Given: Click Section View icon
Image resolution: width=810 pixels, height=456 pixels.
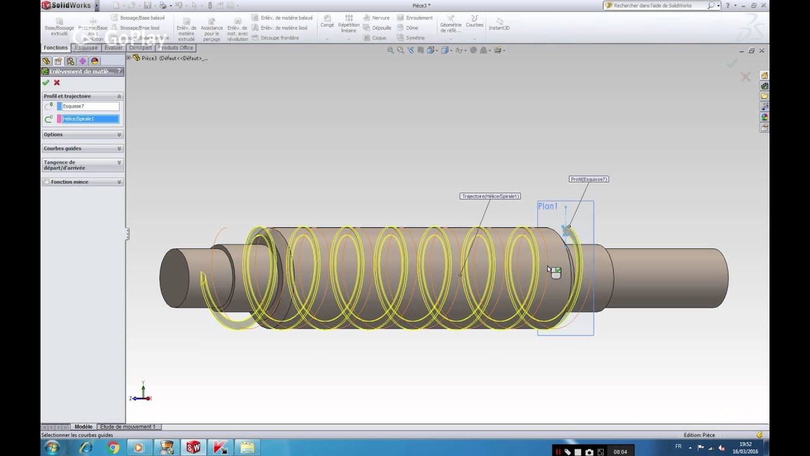Looking at the screenshot, I should [x=421, y=50].
